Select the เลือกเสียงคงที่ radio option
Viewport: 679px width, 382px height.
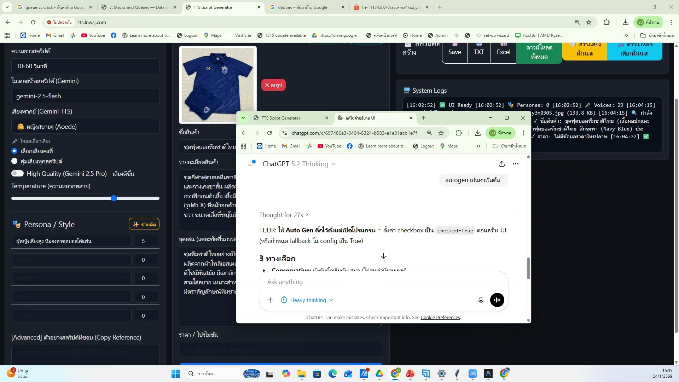pos(14,151)
